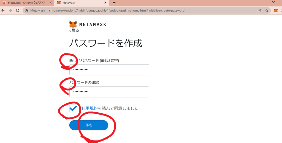Focus the パスワードの確認 input field

coord(109,92)
